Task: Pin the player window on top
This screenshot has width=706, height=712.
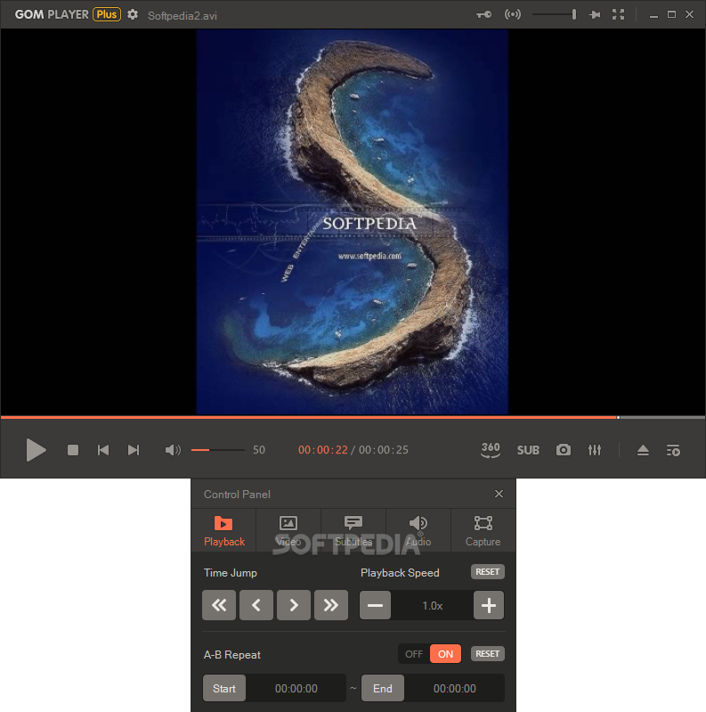Action: coord(595,14)
